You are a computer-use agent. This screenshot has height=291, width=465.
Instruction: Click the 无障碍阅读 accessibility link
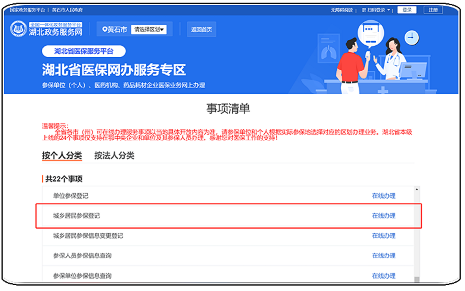tap(342, 10)
